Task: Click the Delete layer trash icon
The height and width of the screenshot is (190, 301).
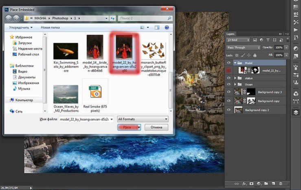Action: click(280, 184)
